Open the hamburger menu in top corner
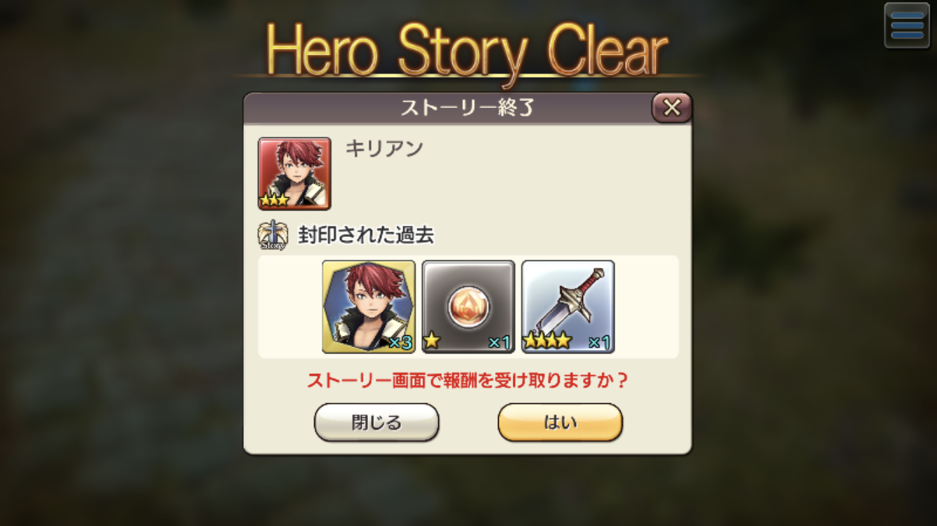The image size is (937, 526). [x=907, y=26]
